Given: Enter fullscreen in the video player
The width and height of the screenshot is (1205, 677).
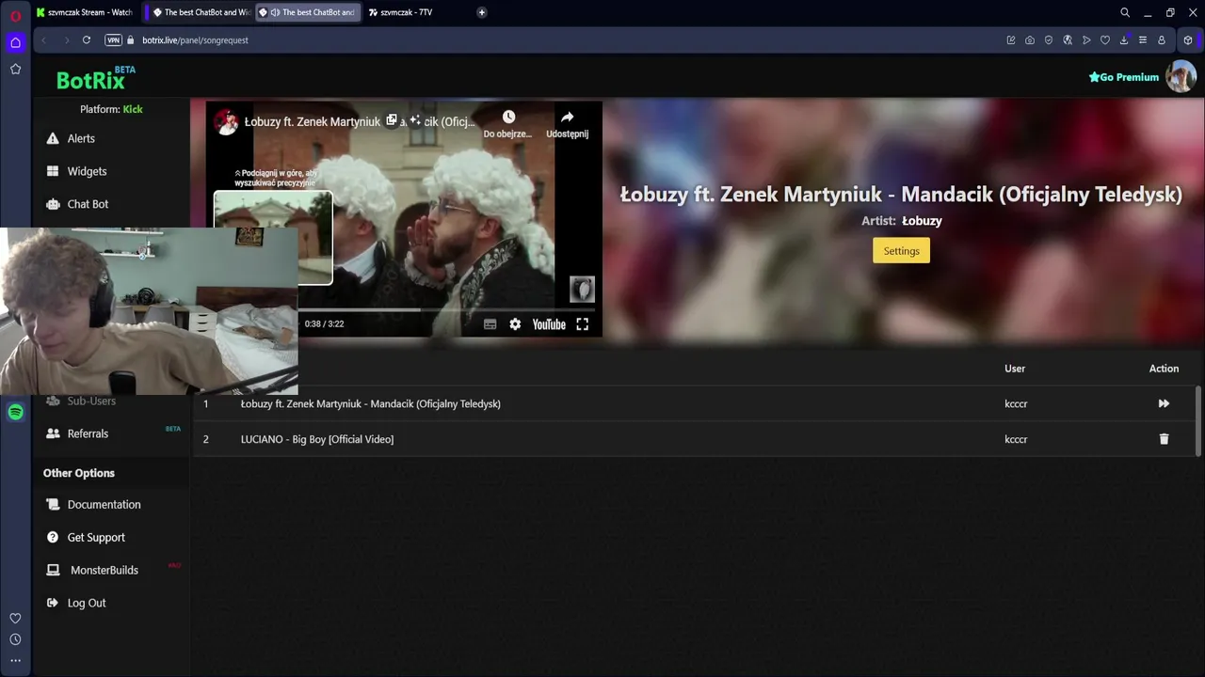Looking at the screenshot, I should click(582, 323).
